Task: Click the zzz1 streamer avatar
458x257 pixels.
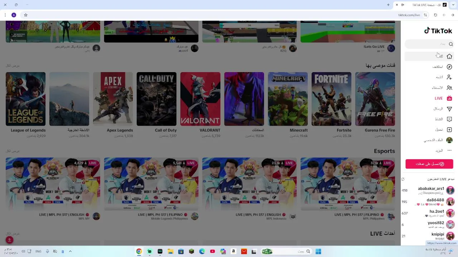Action: [195, 48]
